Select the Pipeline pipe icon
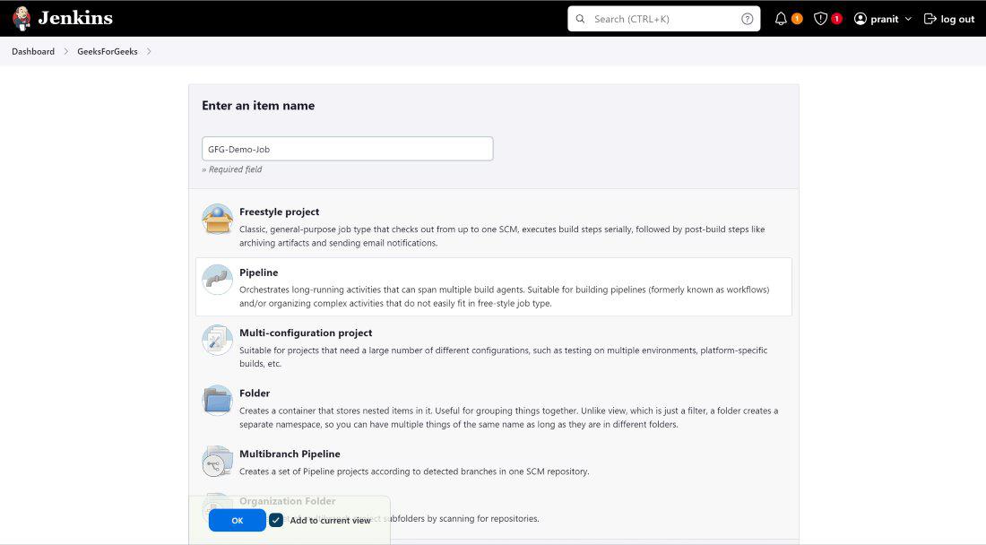Image resolution: width=986 pixels, height=545 pixels. click(x=217, y=280)
